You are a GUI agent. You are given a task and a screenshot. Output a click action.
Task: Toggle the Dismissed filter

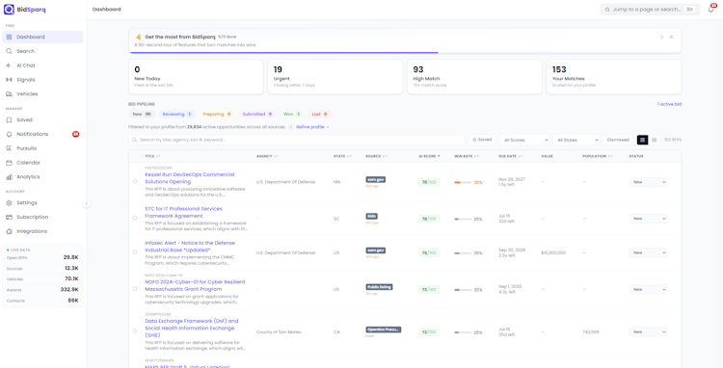618,140
